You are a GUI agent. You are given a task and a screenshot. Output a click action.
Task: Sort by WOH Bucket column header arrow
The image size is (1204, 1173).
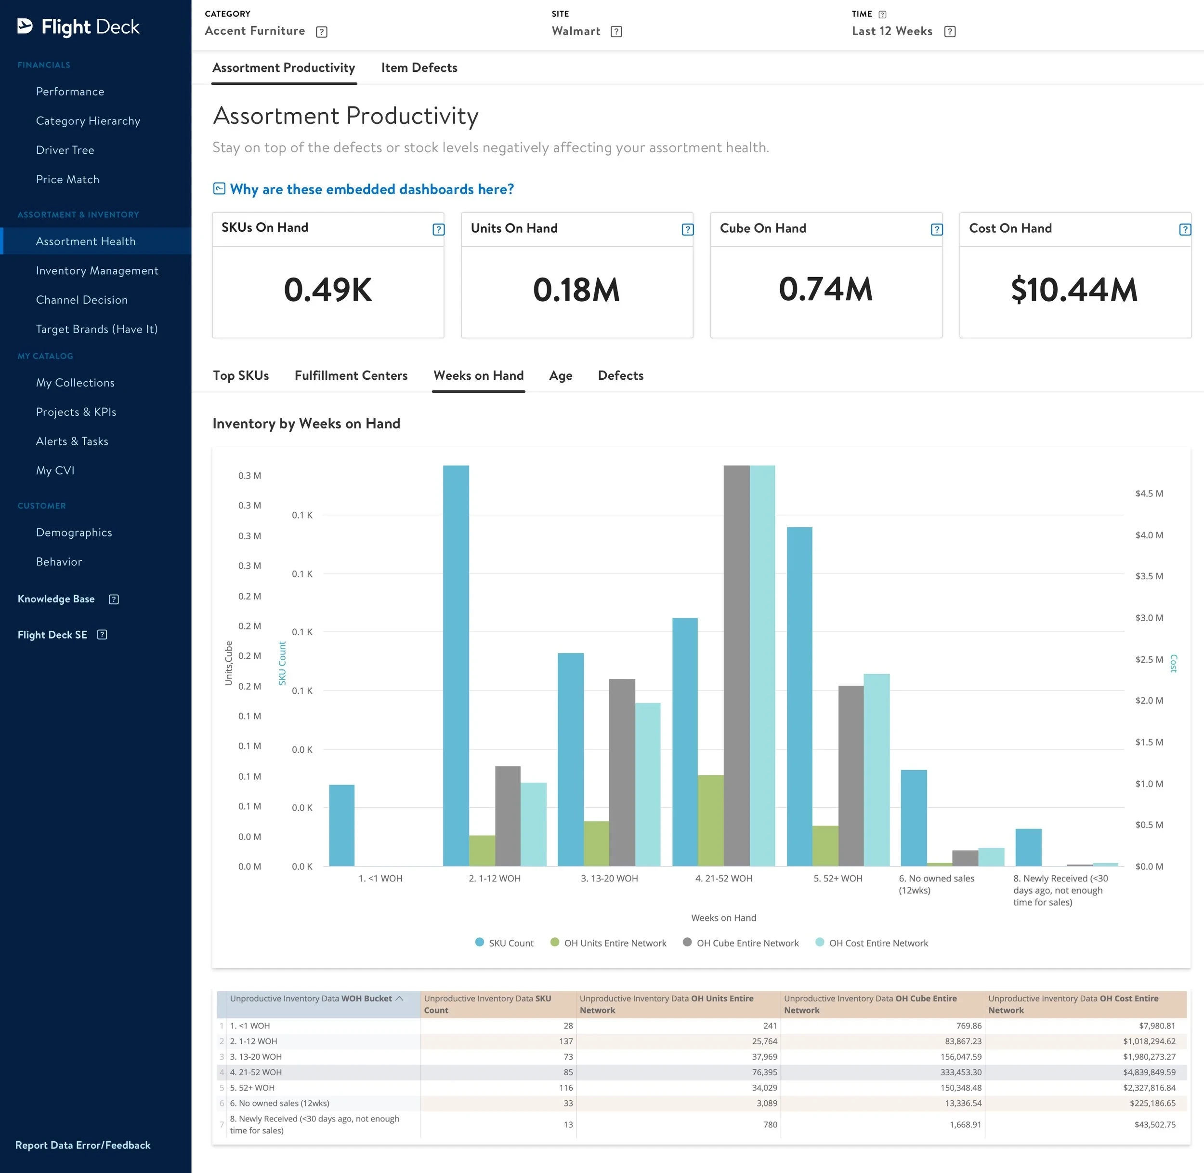(399, 998)
